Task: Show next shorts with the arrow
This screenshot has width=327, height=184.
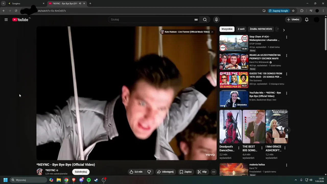Action: (x=287, y=130)
